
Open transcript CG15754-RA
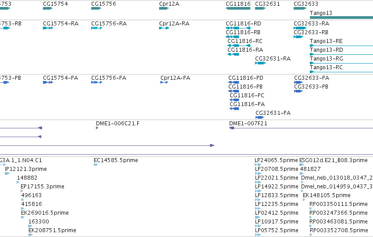click(x=60, y=24)
